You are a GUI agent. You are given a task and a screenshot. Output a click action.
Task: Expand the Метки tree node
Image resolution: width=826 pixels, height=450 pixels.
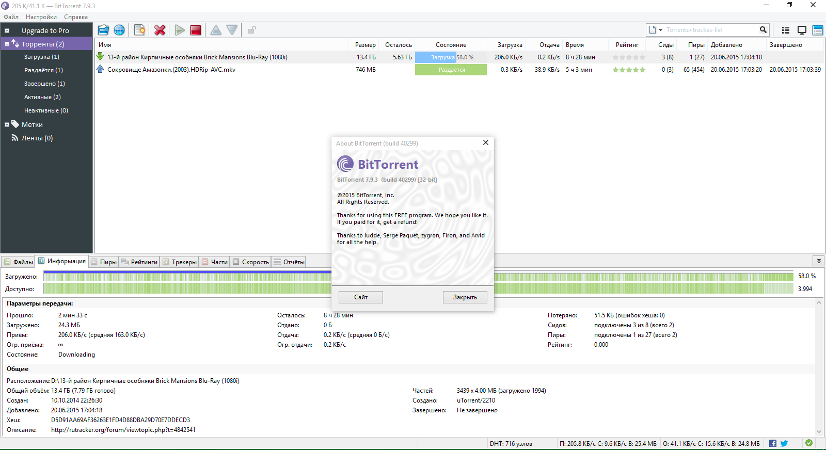7,125
